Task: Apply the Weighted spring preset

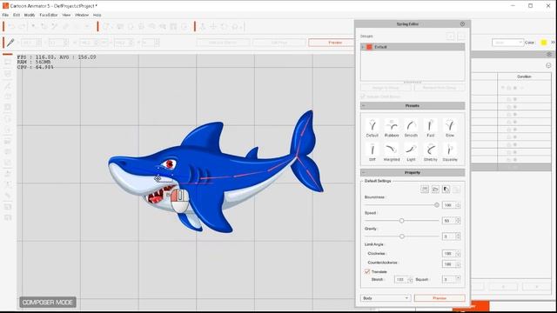Action: pyautogui.click(x=392, y=152)
